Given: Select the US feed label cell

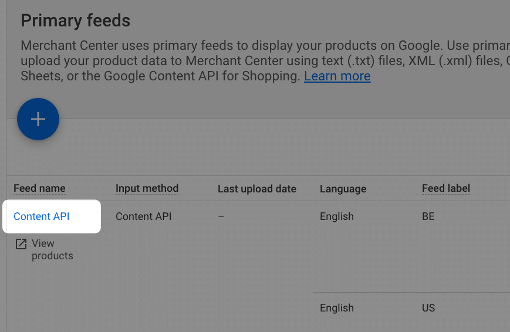Looking at the screenshot, I should (428, 307).
